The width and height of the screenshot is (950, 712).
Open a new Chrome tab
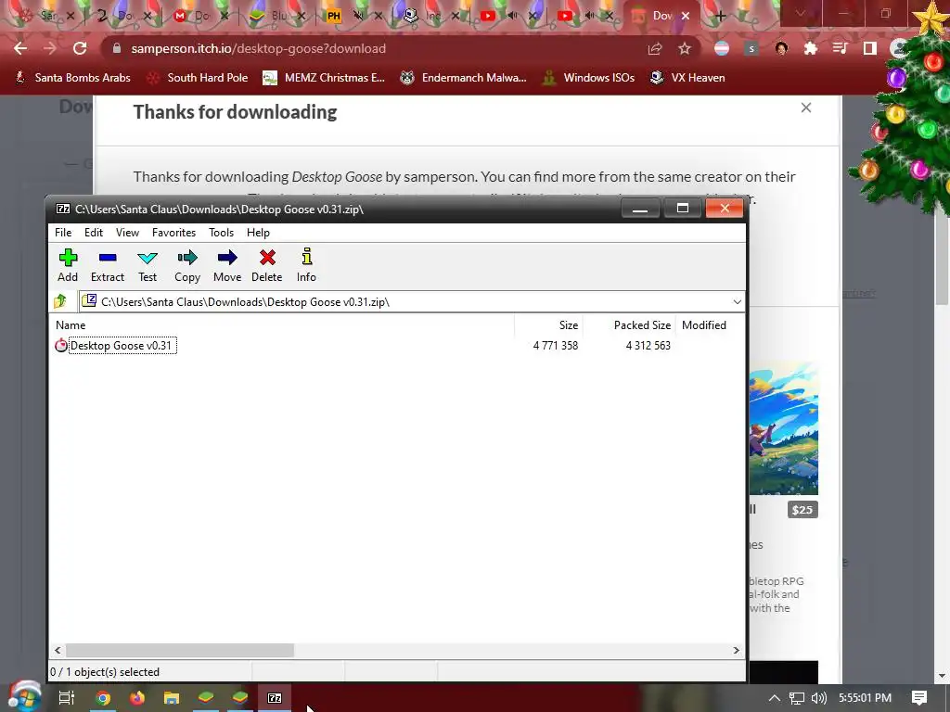pyautogui.click(x=720, y=17)
